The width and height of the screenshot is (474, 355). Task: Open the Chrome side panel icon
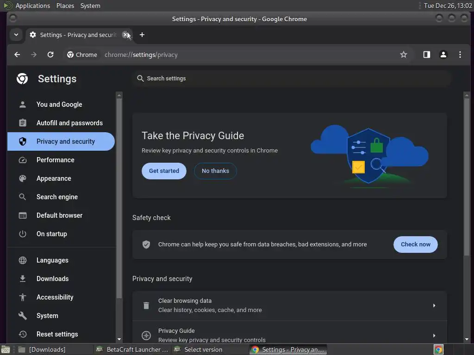tap(426, 55)
